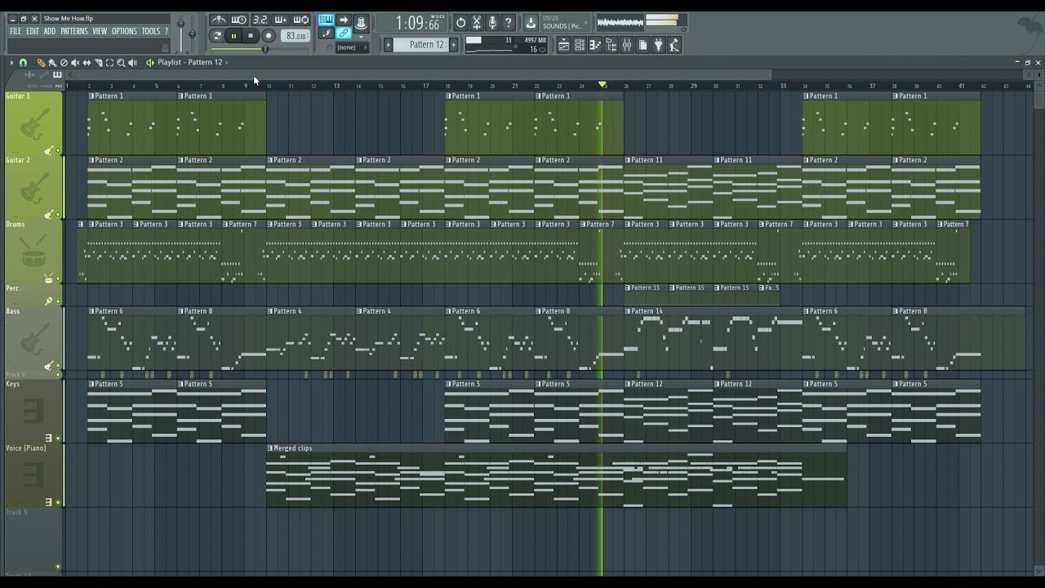Toggle overdub blend recording button
Image resolution: width=1045 pixels, height=588 pixels.
pos(281,20)
